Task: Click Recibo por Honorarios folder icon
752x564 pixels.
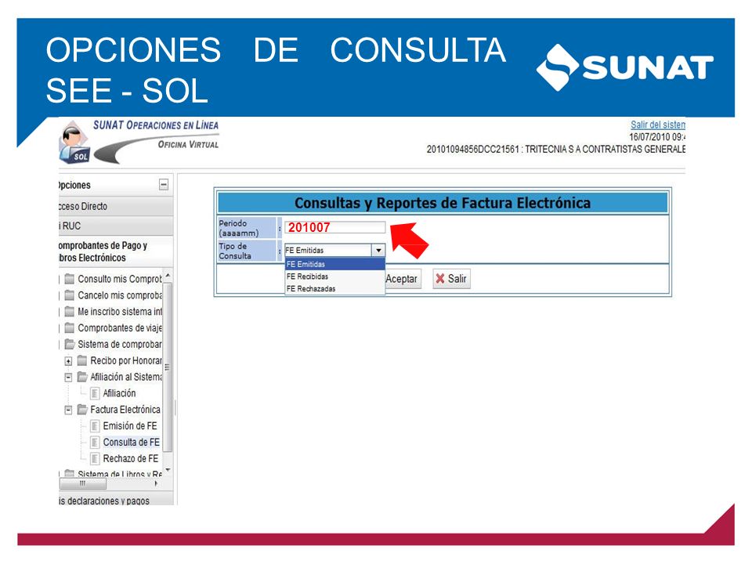Action: tap(82, 360)
